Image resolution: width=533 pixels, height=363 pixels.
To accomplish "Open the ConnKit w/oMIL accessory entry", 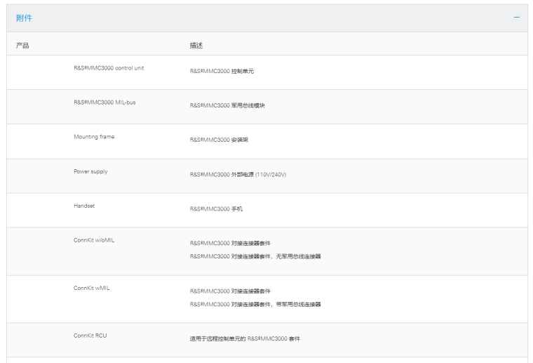I will (95, 240).
